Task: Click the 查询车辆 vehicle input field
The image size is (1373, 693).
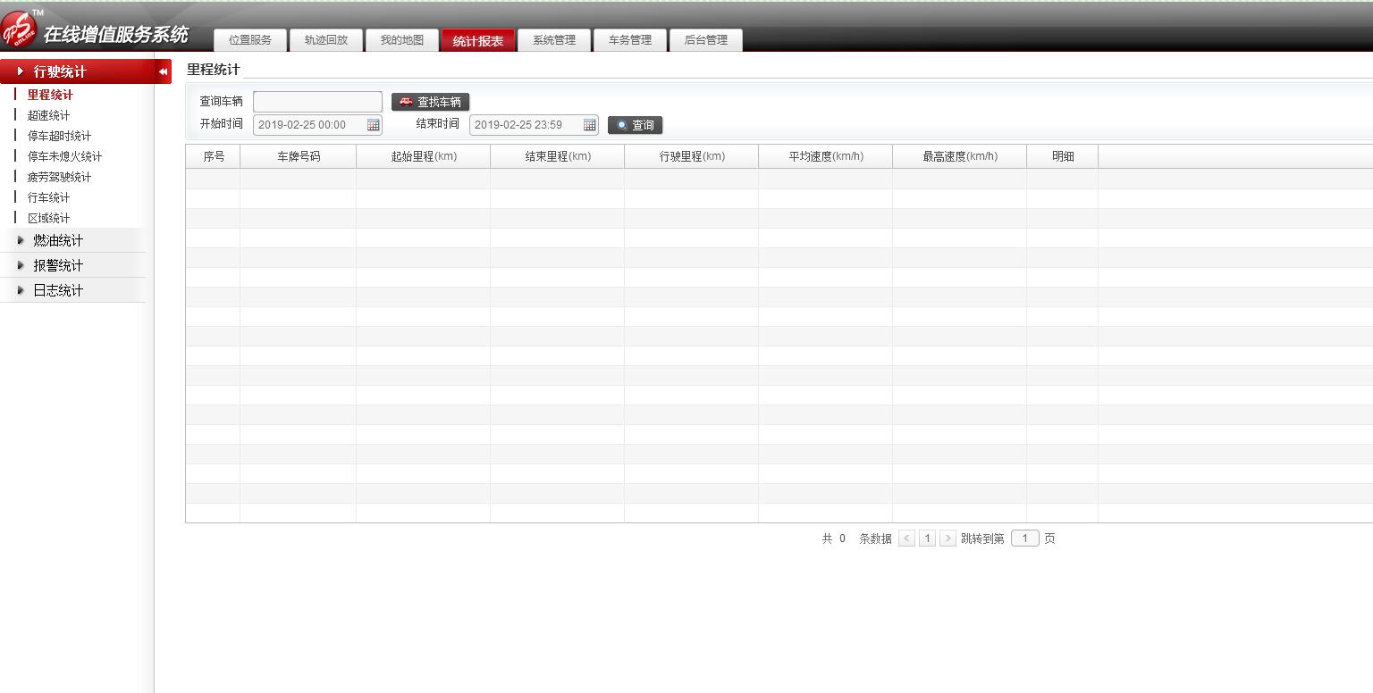Action: (317, 102)
